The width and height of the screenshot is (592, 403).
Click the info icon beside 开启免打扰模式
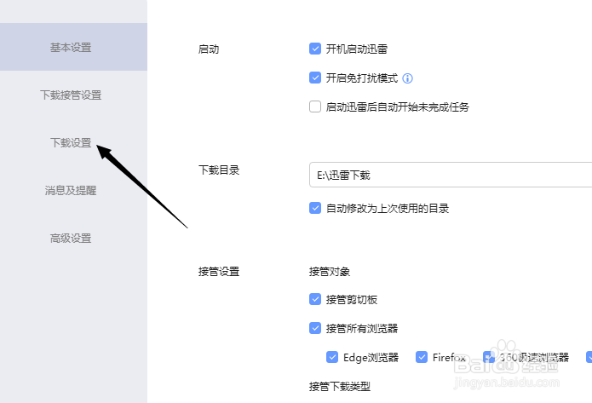tap(407, 78)
